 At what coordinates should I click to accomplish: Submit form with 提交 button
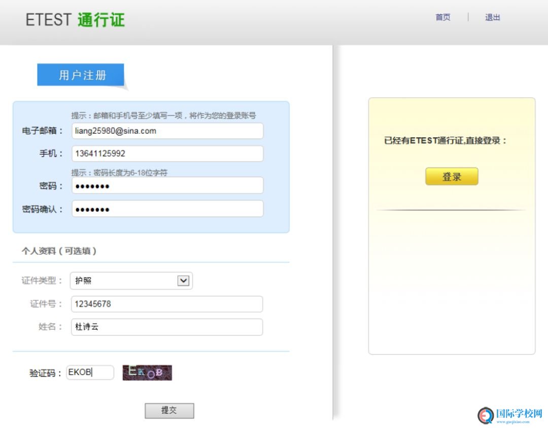169,411
